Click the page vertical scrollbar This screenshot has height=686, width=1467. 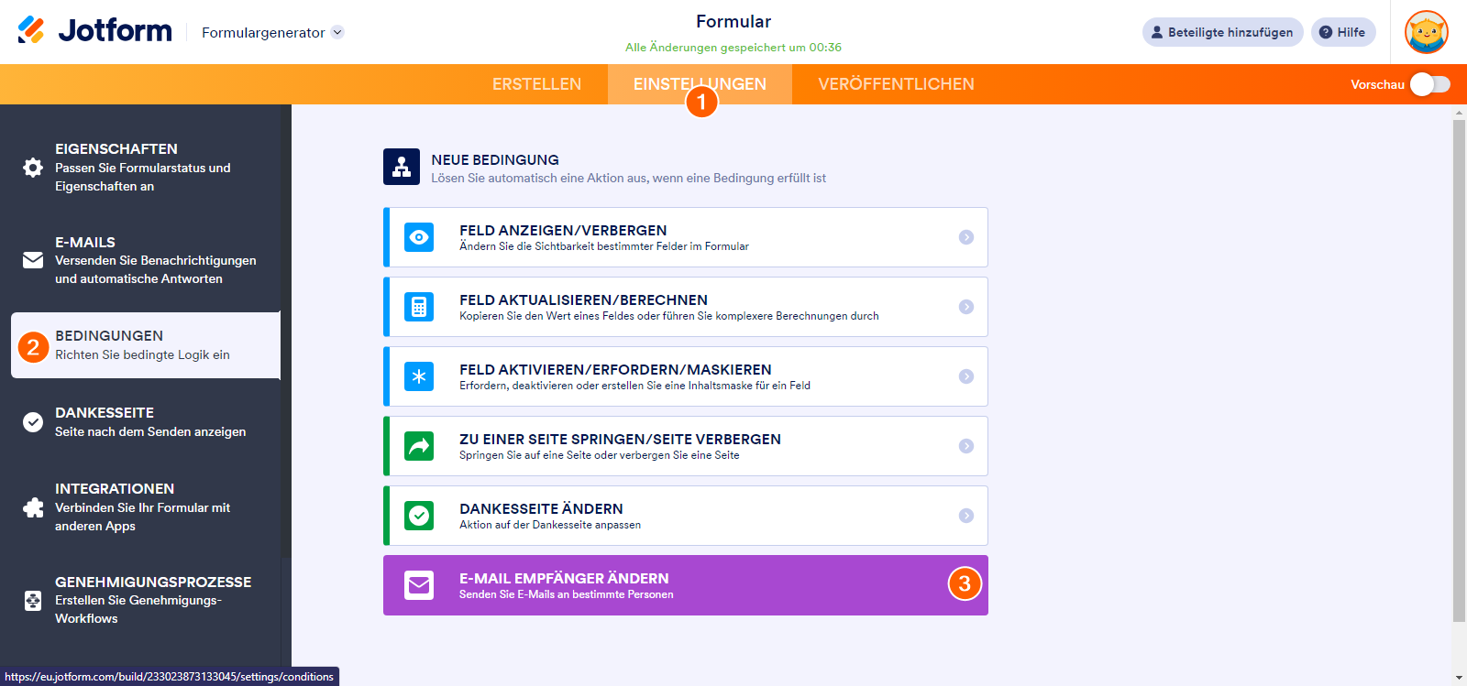pos(1459,366)
